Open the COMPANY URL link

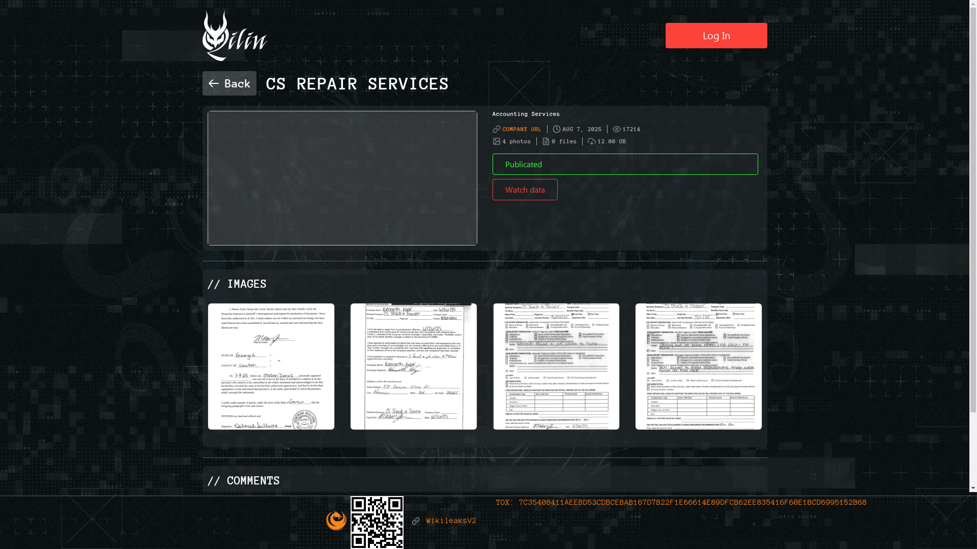522,129
